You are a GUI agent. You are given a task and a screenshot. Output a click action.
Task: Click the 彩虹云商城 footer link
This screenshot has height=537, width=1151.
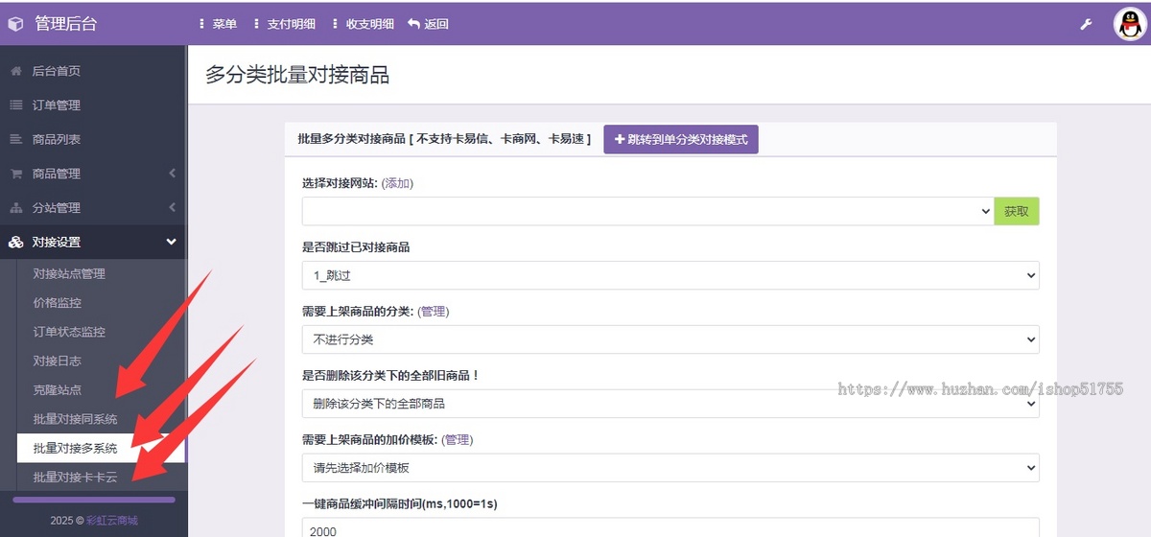click(x=112, y=521)
